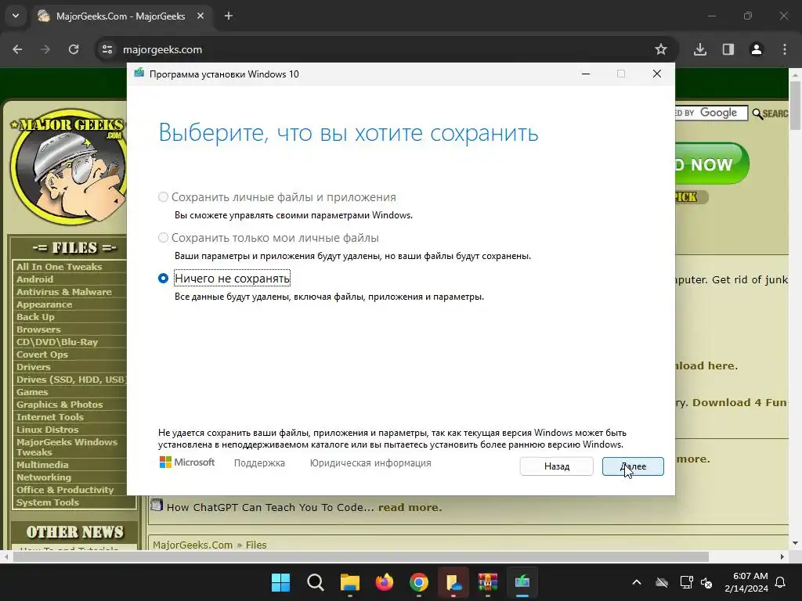Click the MajorGeeks logo image
Screen dimensions: 802x601
(x=67, y=167)
